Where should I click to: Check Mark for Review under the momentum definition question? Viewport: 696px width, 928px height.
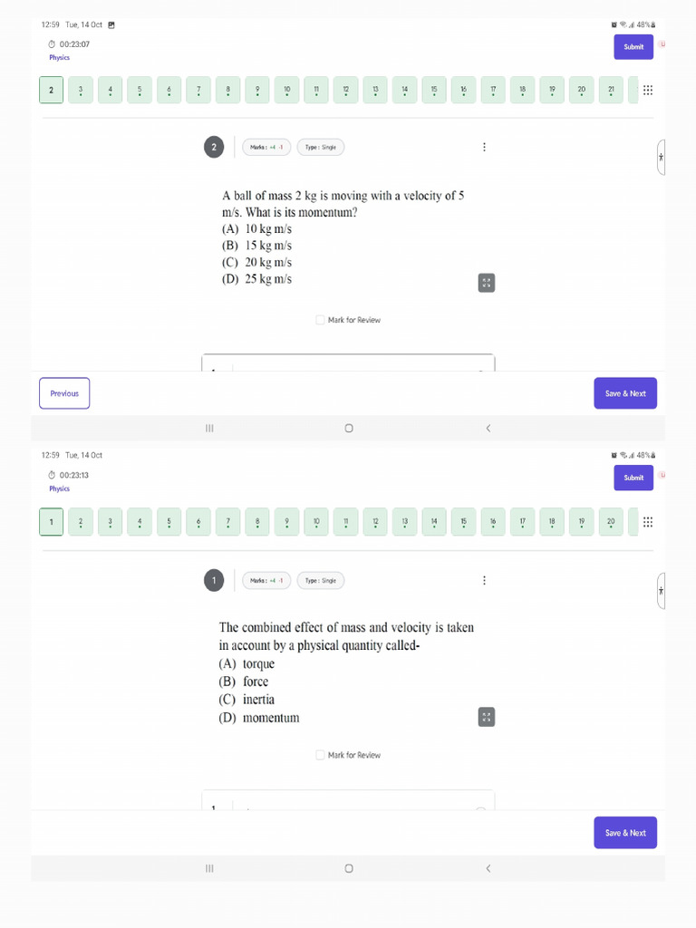point(320,755)
